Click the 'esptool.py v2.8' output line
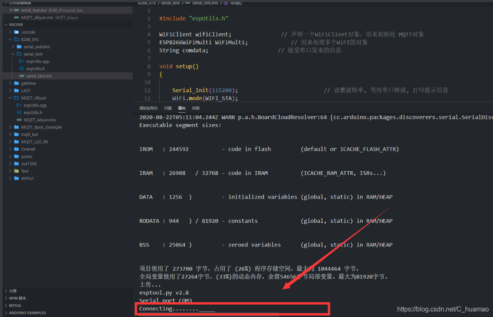This screenshot has height=317, width=493. point(164,293)
